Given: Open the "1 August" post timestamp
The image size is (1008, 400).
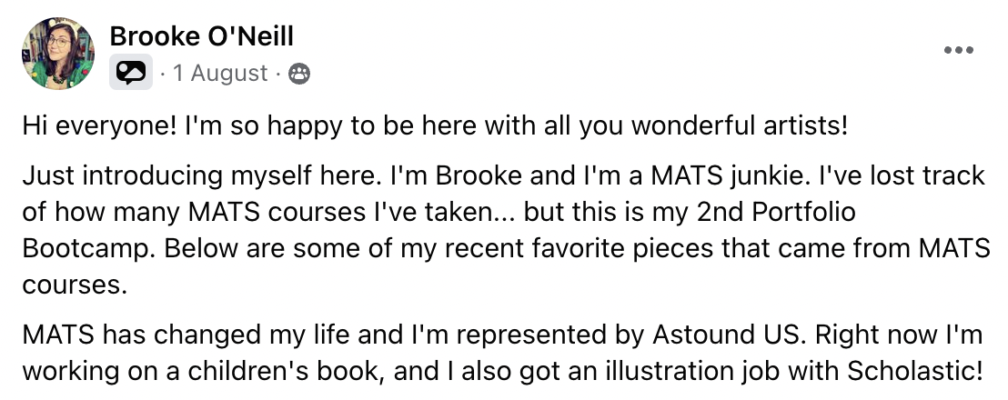Looking at the screenshot, I should (x=221, y=73).
